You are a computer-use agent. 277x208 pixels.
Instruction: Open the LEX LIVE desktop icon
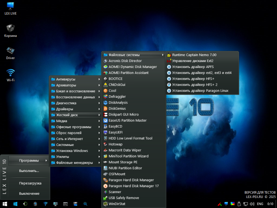[10, 6]
